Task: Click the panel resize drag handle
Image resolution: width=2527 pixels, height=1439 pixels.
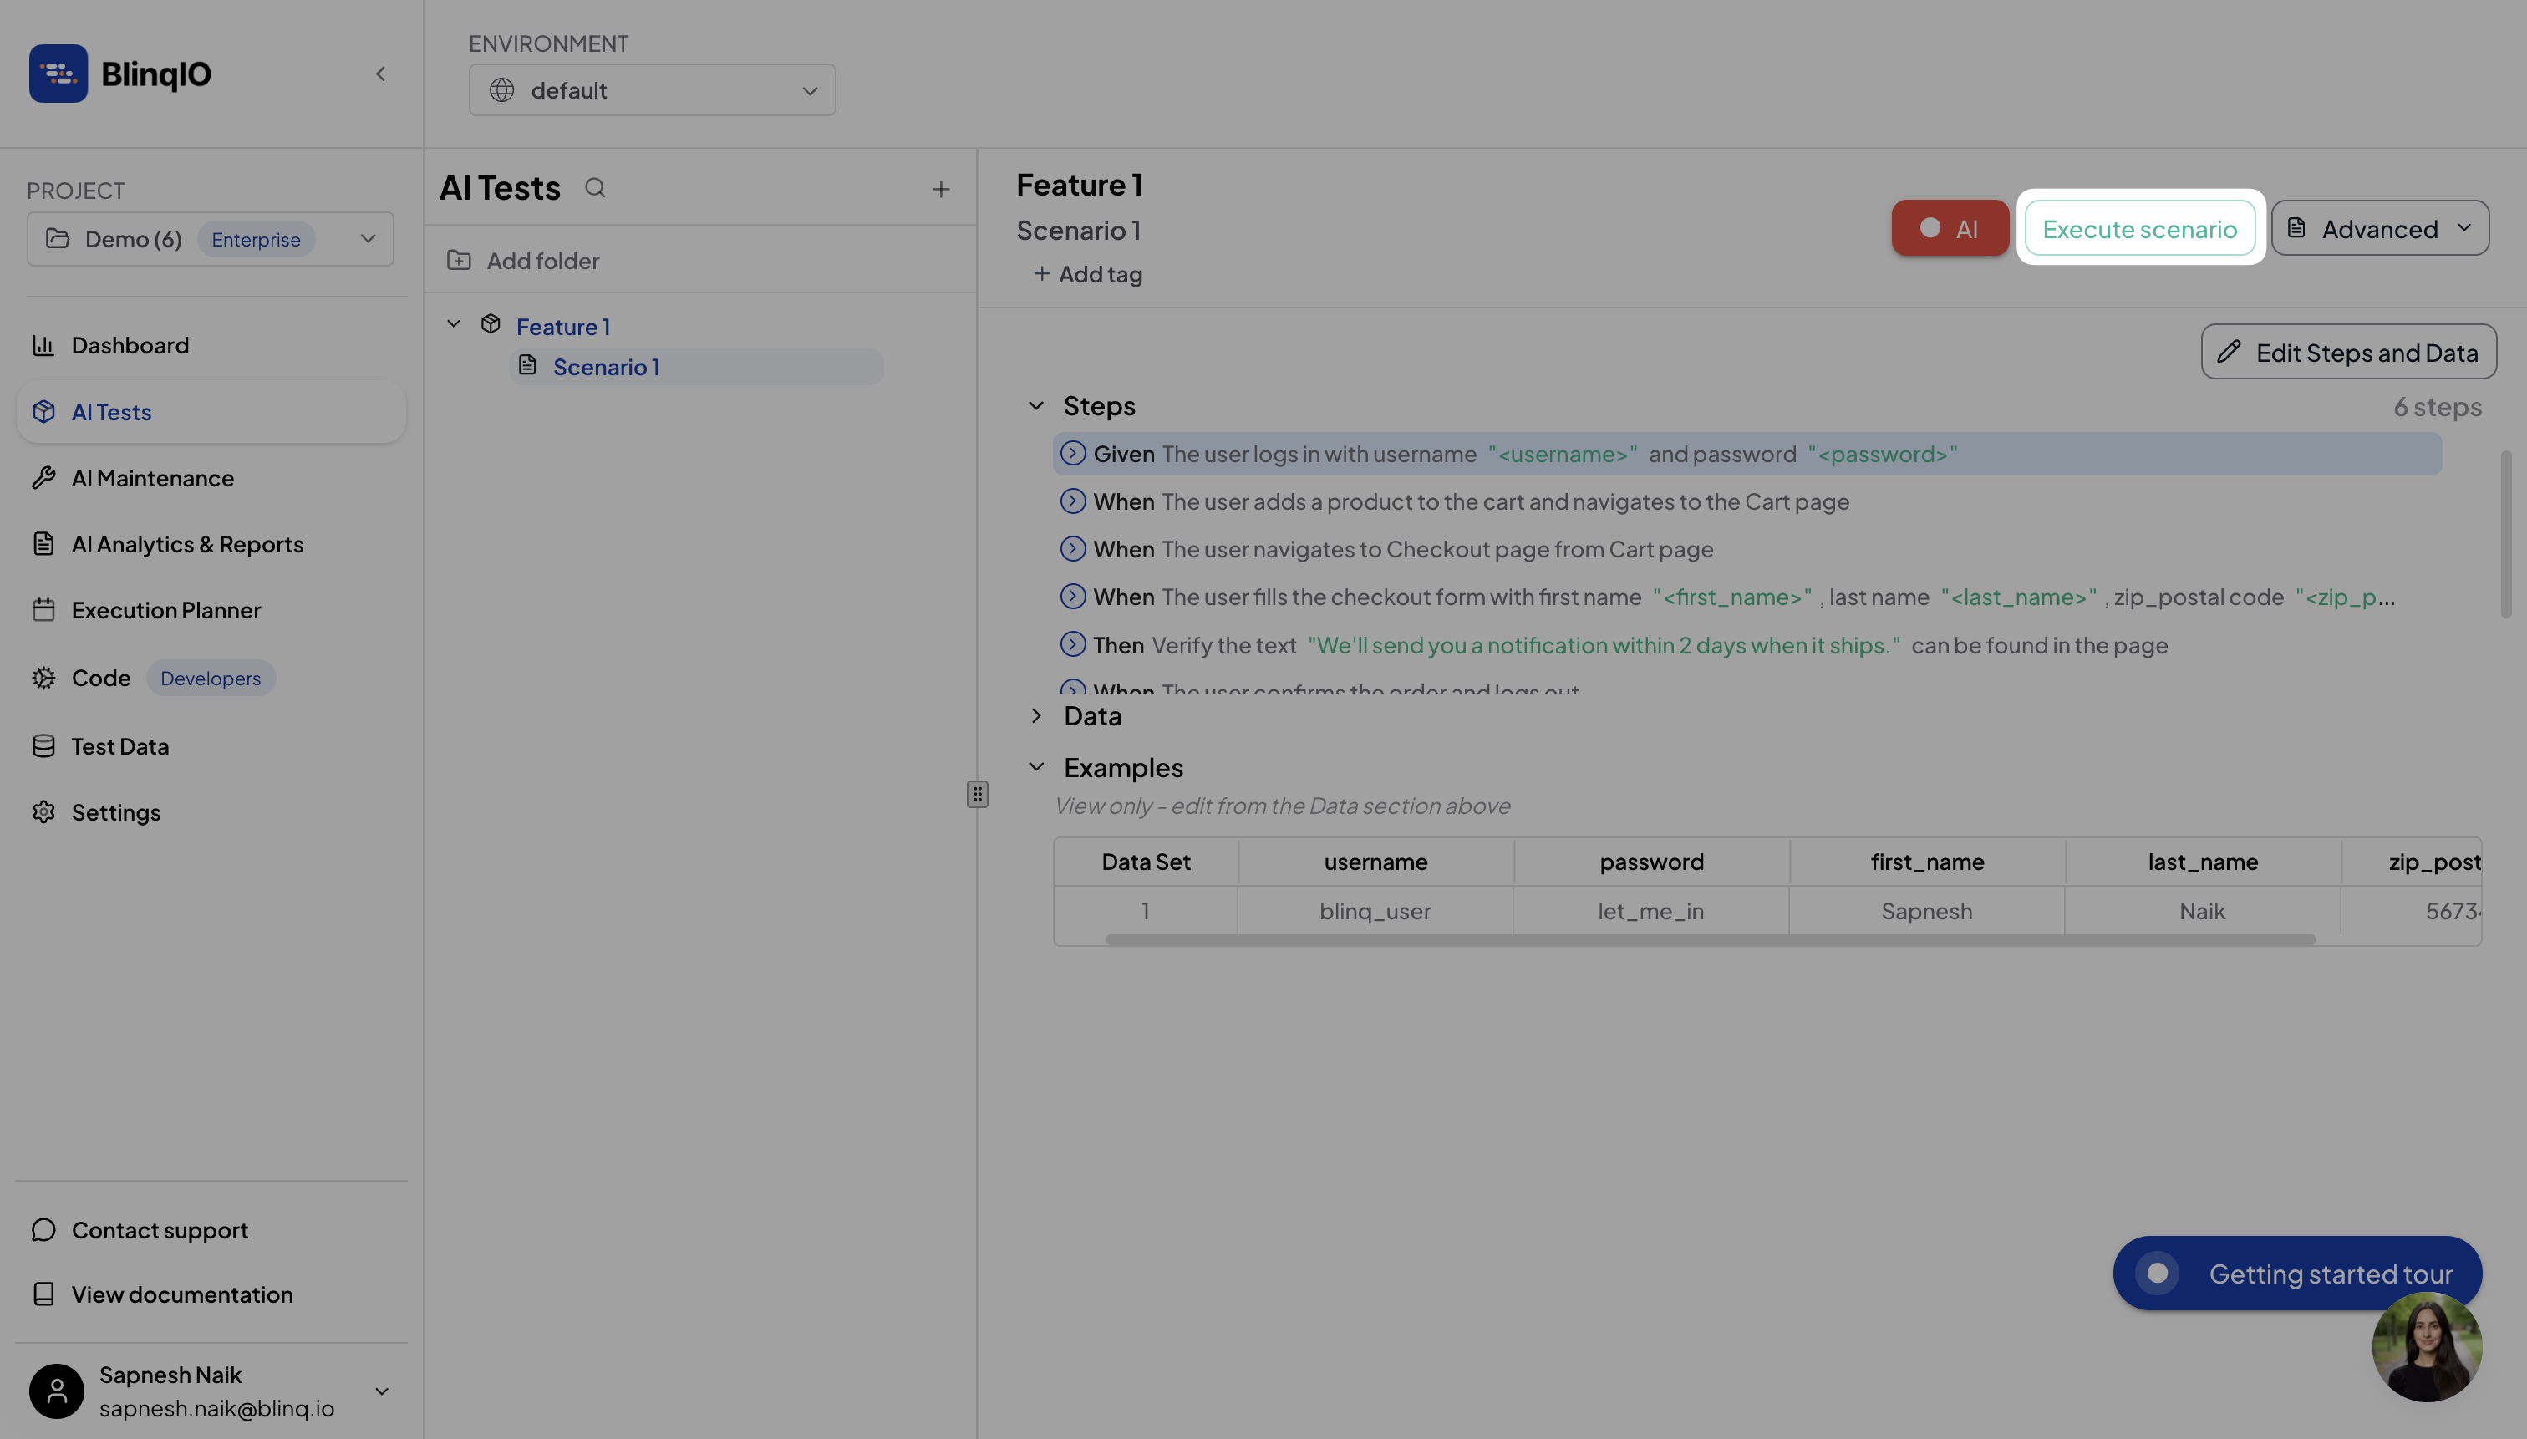Action: tap(976, 795)
